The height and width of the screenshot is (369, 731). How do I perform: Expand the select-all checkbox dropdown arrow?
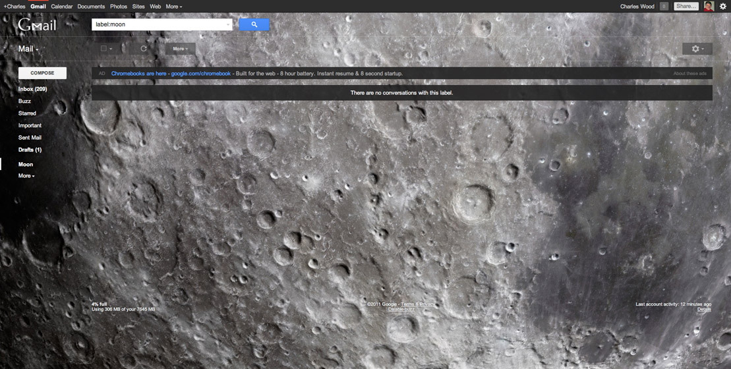point(112,49)
